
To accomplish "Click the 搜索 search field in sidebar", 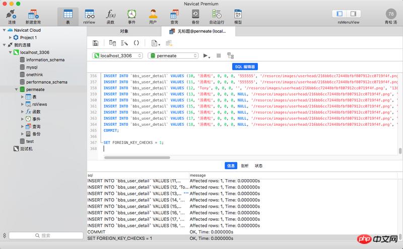I will click(45, 235).
